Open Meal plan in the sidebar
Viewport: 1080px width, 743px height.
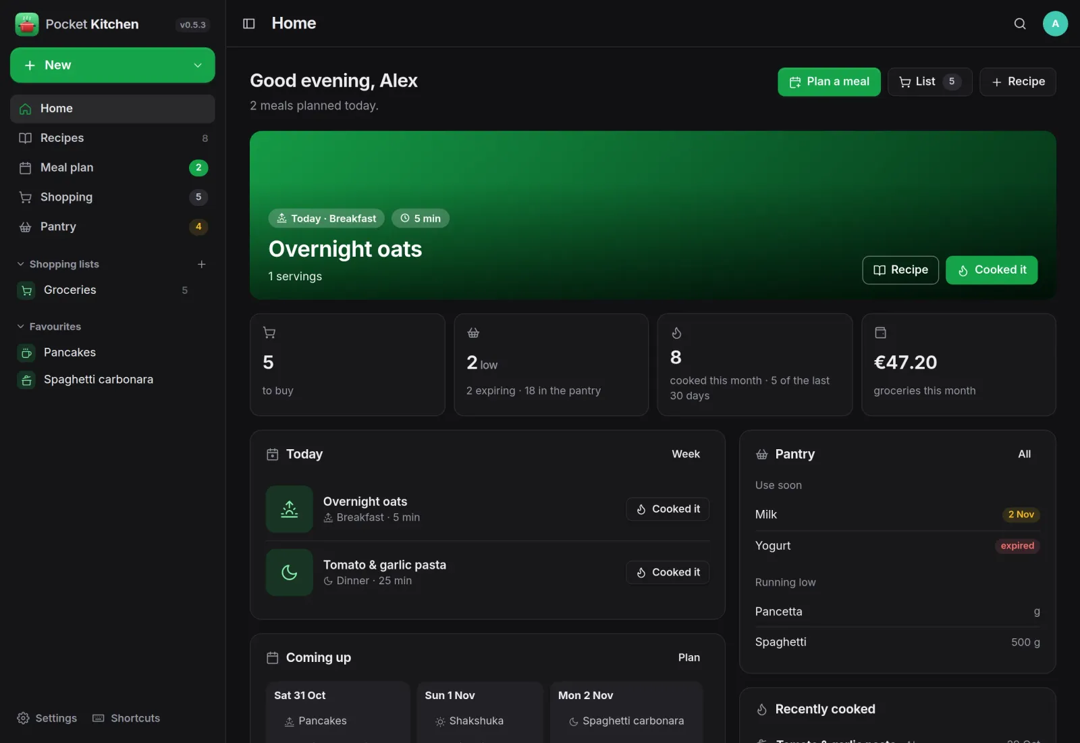click(x=113, y=168)
